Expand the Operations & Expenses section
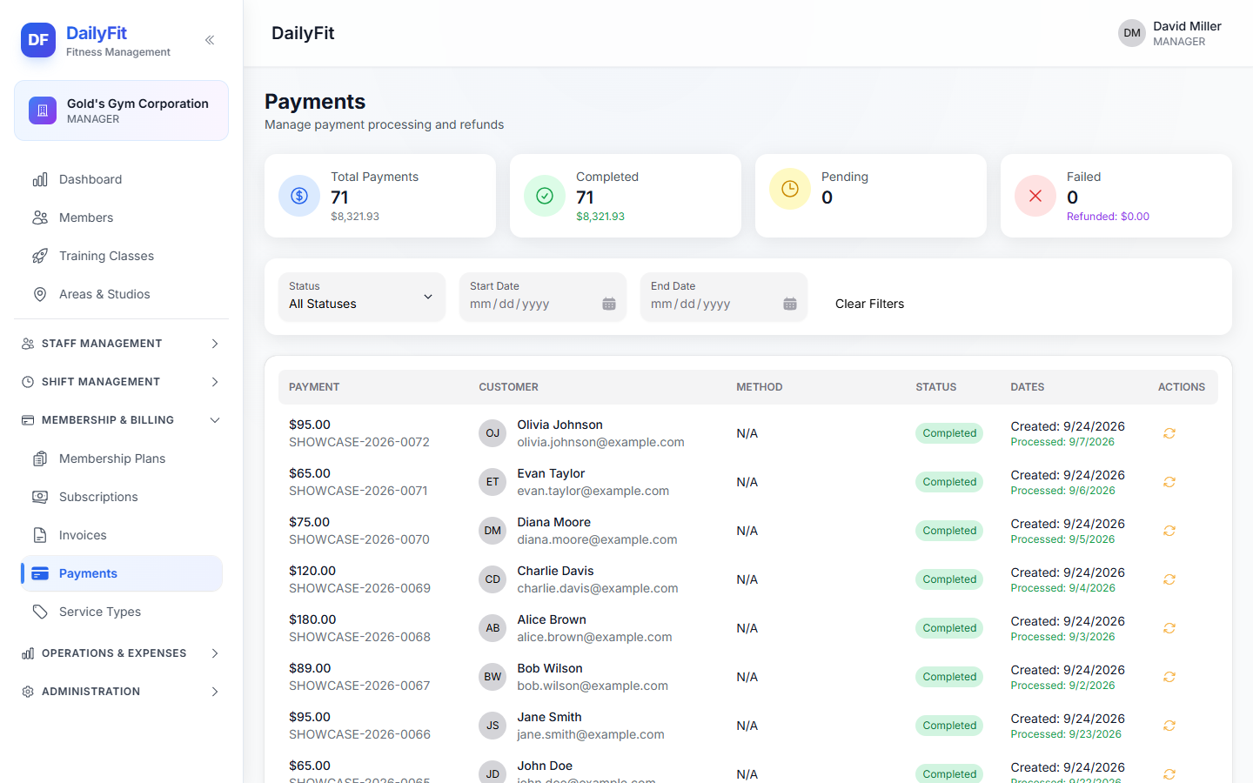 click(x=121, y=653)
